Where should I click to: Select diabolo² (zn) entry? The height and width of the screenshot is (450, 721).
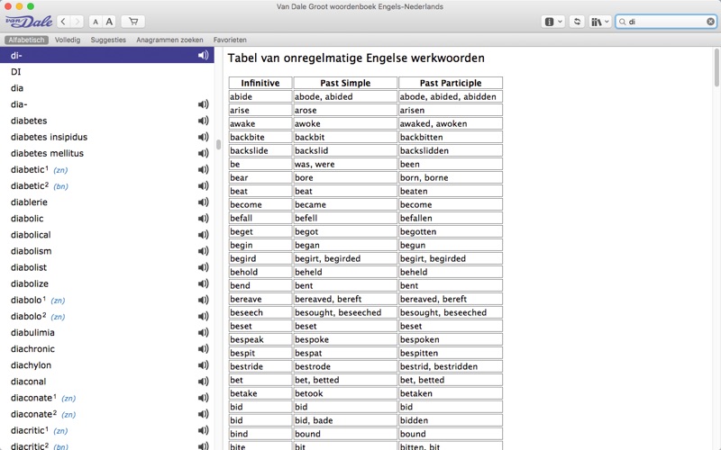click(106, 317)
